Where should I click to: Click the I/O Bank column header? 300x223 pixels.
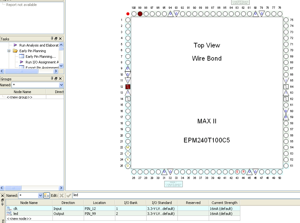tap(131, 203)
